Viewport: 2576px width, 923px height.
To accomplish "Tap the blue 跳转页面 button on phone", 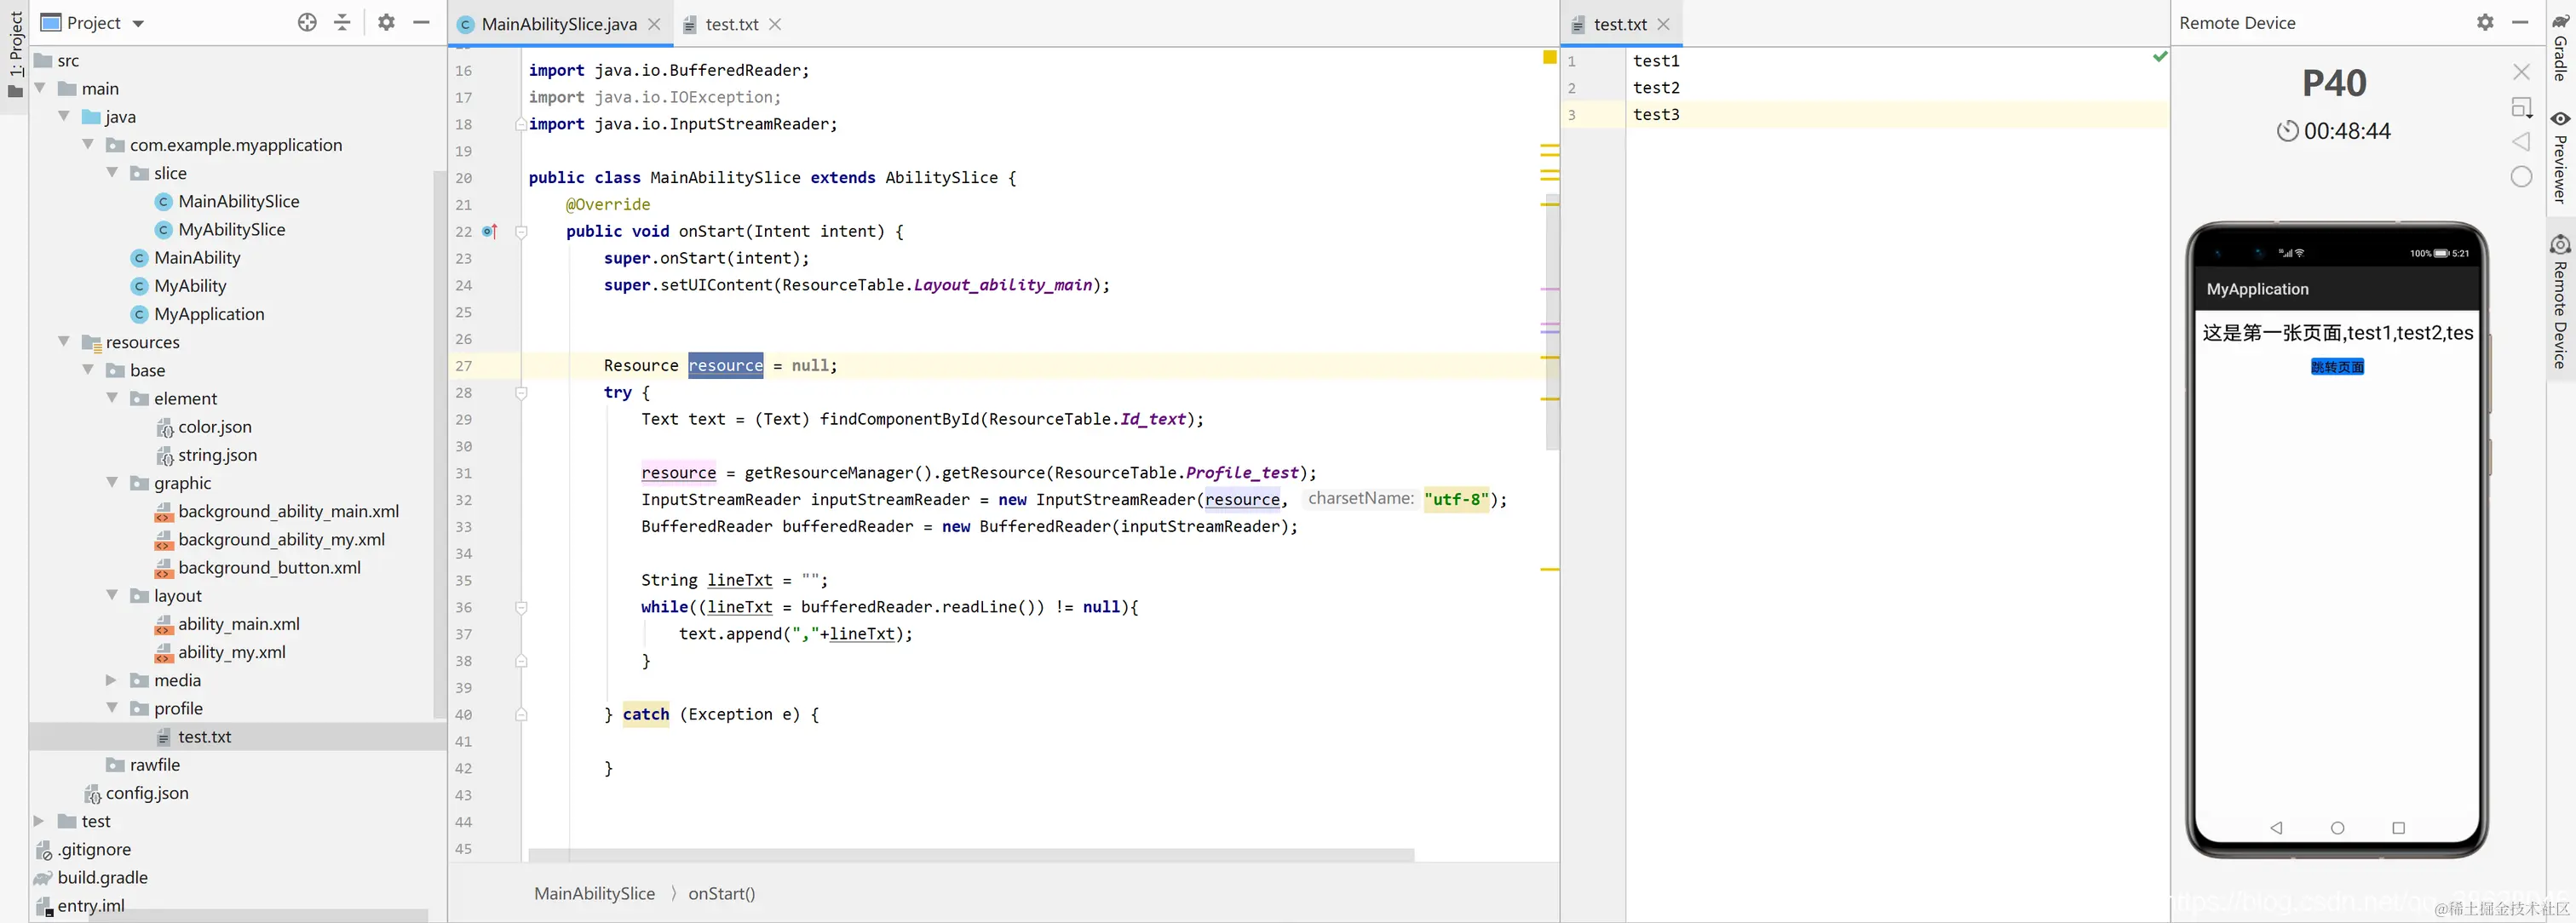I will (x=2336, y=367).
